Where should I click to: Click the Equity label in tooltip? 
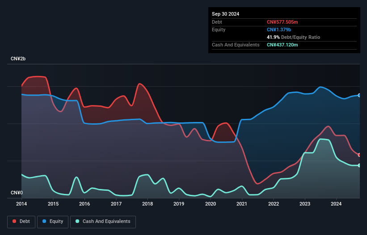tap(219, 29)
